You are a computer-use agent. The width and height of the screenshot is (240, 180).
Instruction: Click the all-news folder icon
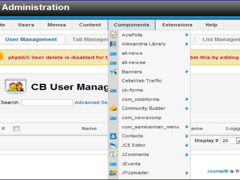tap(113, 53)
